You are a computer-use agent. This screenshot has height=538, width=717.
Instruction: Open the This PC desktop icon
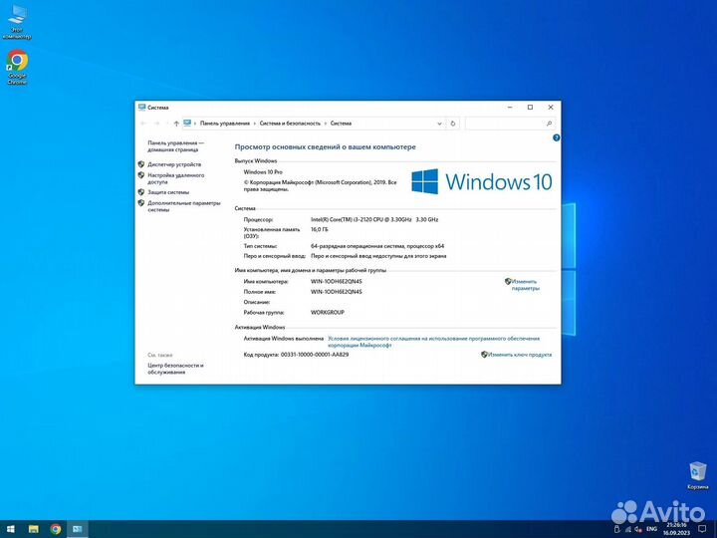[17, 21]
